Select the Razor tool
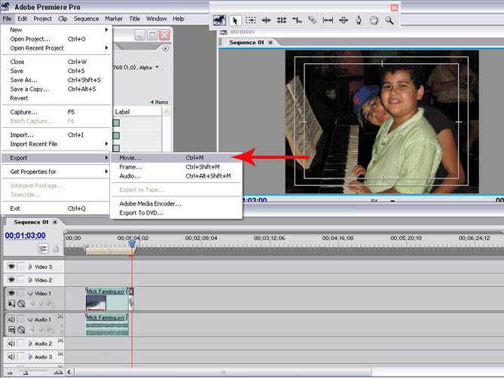The width and height of the screenshot is (504, 378). (313, 20)
